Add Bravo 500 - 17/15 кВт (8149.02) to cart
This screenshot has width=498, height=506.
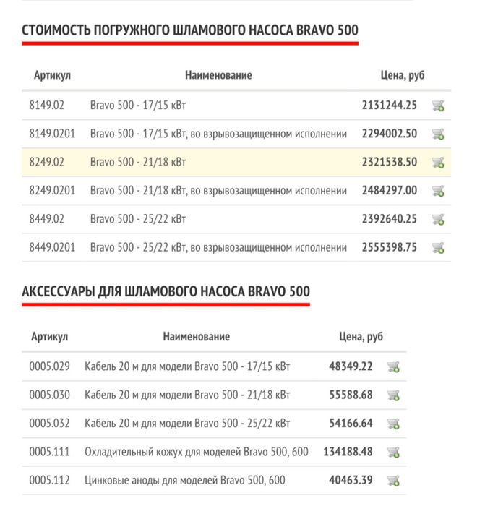tap(438, 106)
